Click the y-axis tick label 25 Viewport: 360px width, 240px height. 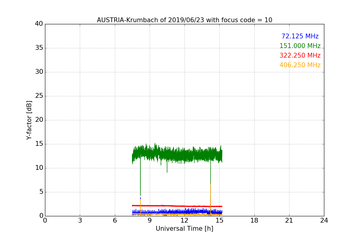click(39, 96)
